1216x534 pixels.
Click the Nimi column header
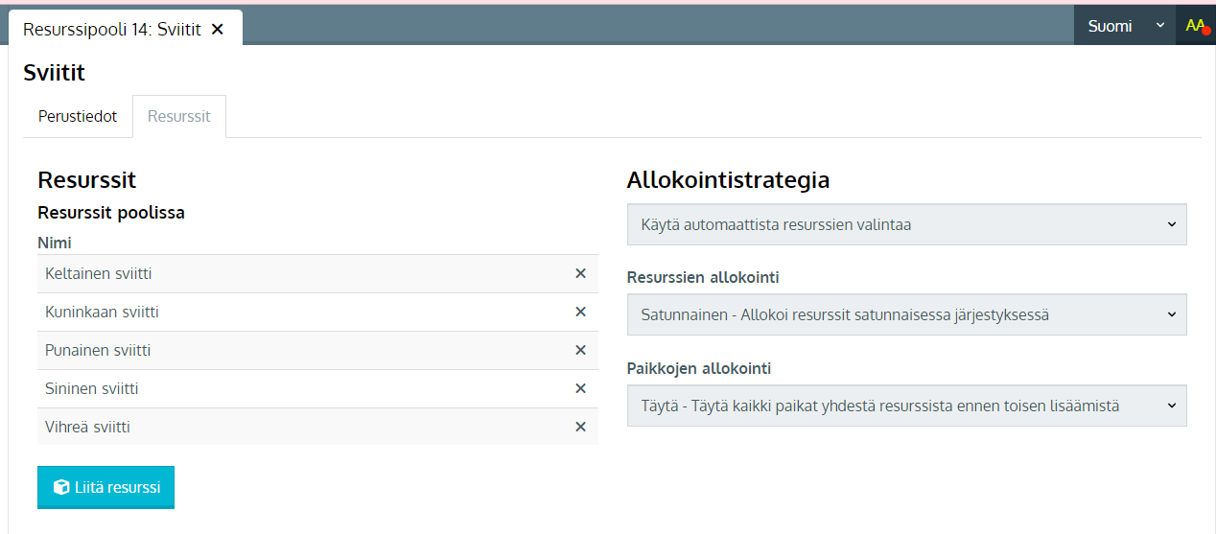click(55, 243)
